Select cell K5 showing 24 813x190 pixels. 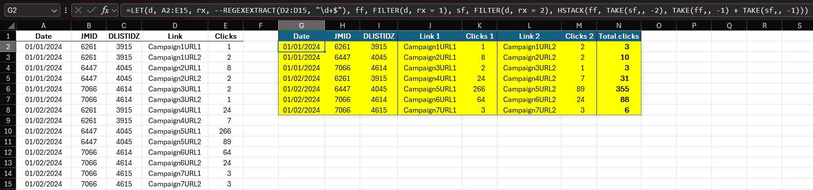click(480, 78)
